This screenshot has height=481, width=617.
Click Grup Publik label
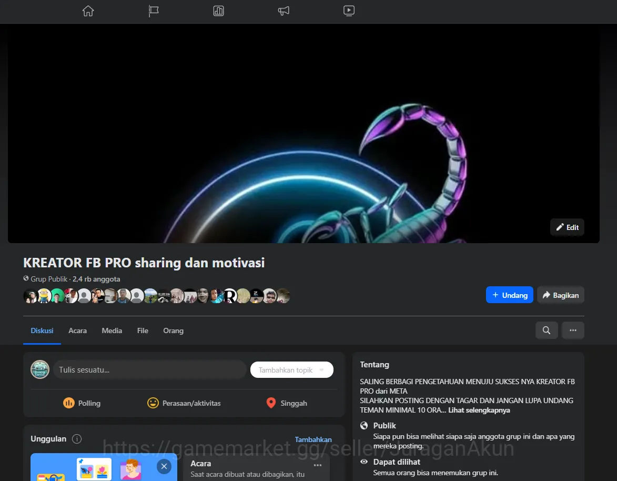pos(49,279)
